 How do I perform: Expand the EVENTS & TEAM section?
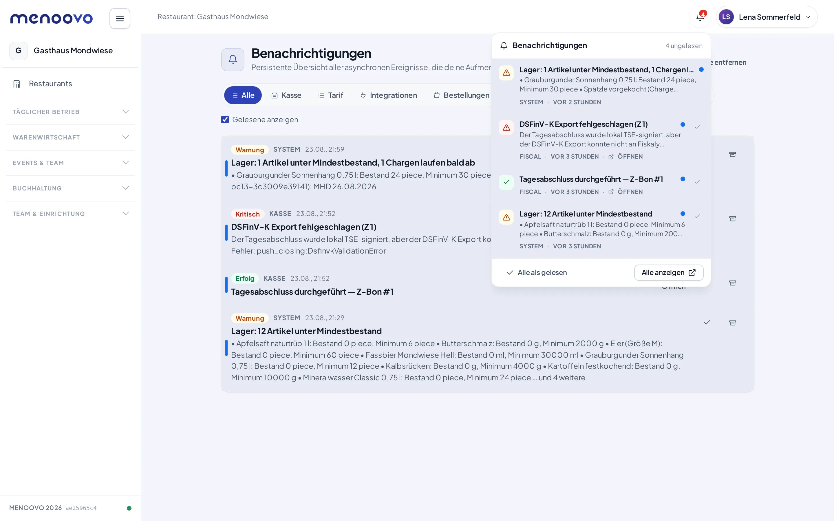tap(70, 163)
